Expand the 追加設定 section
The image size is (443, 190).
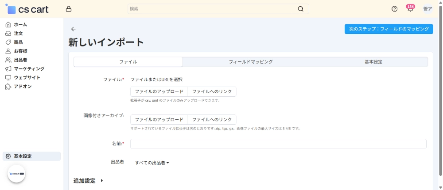point(88,181)
